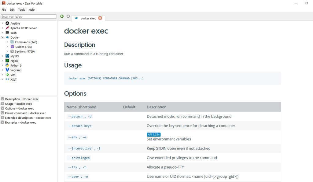Click the back navigation arrow
The image size is (313, 182).
coord(62,16)
